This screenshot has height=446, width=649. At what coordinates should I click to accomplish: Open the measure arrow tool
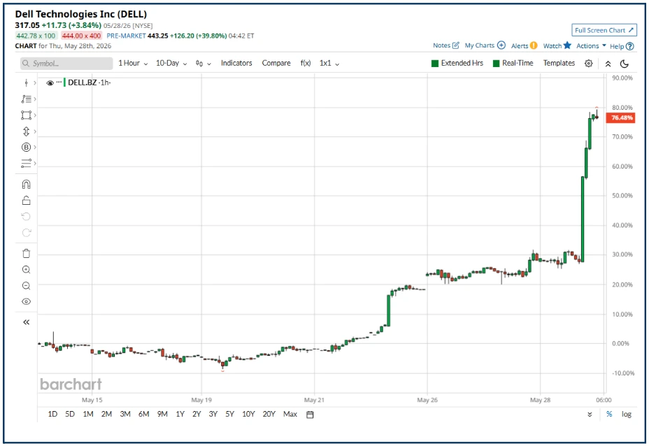pos(26,131)
